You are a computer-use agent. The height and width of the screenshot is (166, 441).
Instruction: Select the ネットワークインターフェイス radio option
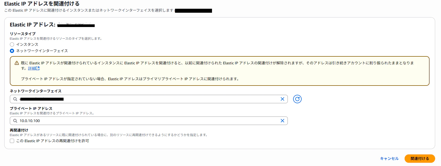point(12,51)
